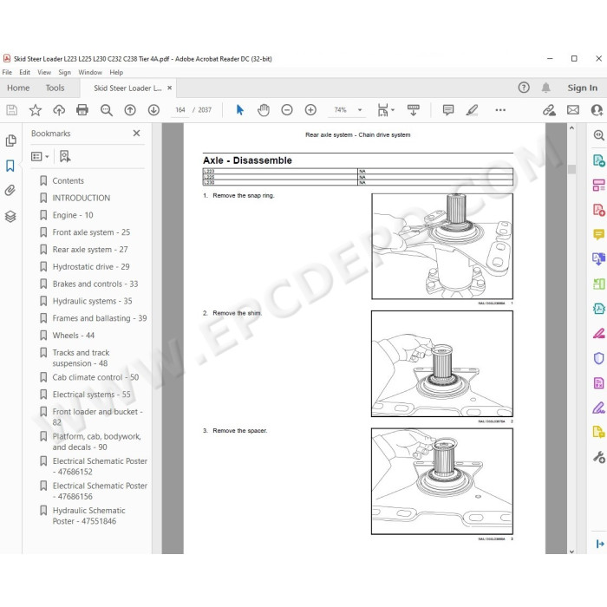607x607 pixels.
Task: Send file by email envelope icon
Action: 573,110
